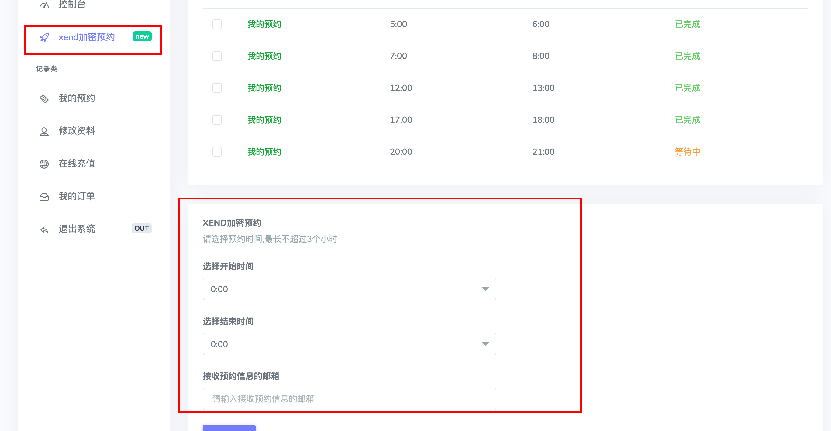This screenshot has width=831, height=431.
Task: Click the envelope icon for 我的订单
Action: coord(44,197)
